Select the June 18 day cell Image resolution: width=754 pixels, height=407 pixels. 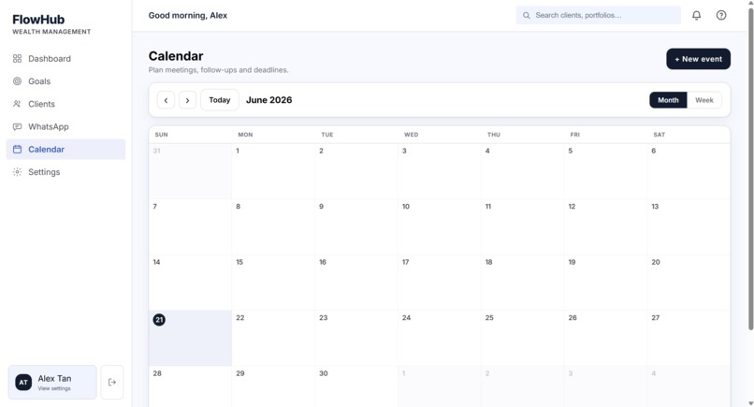click(x=523, y=283)
